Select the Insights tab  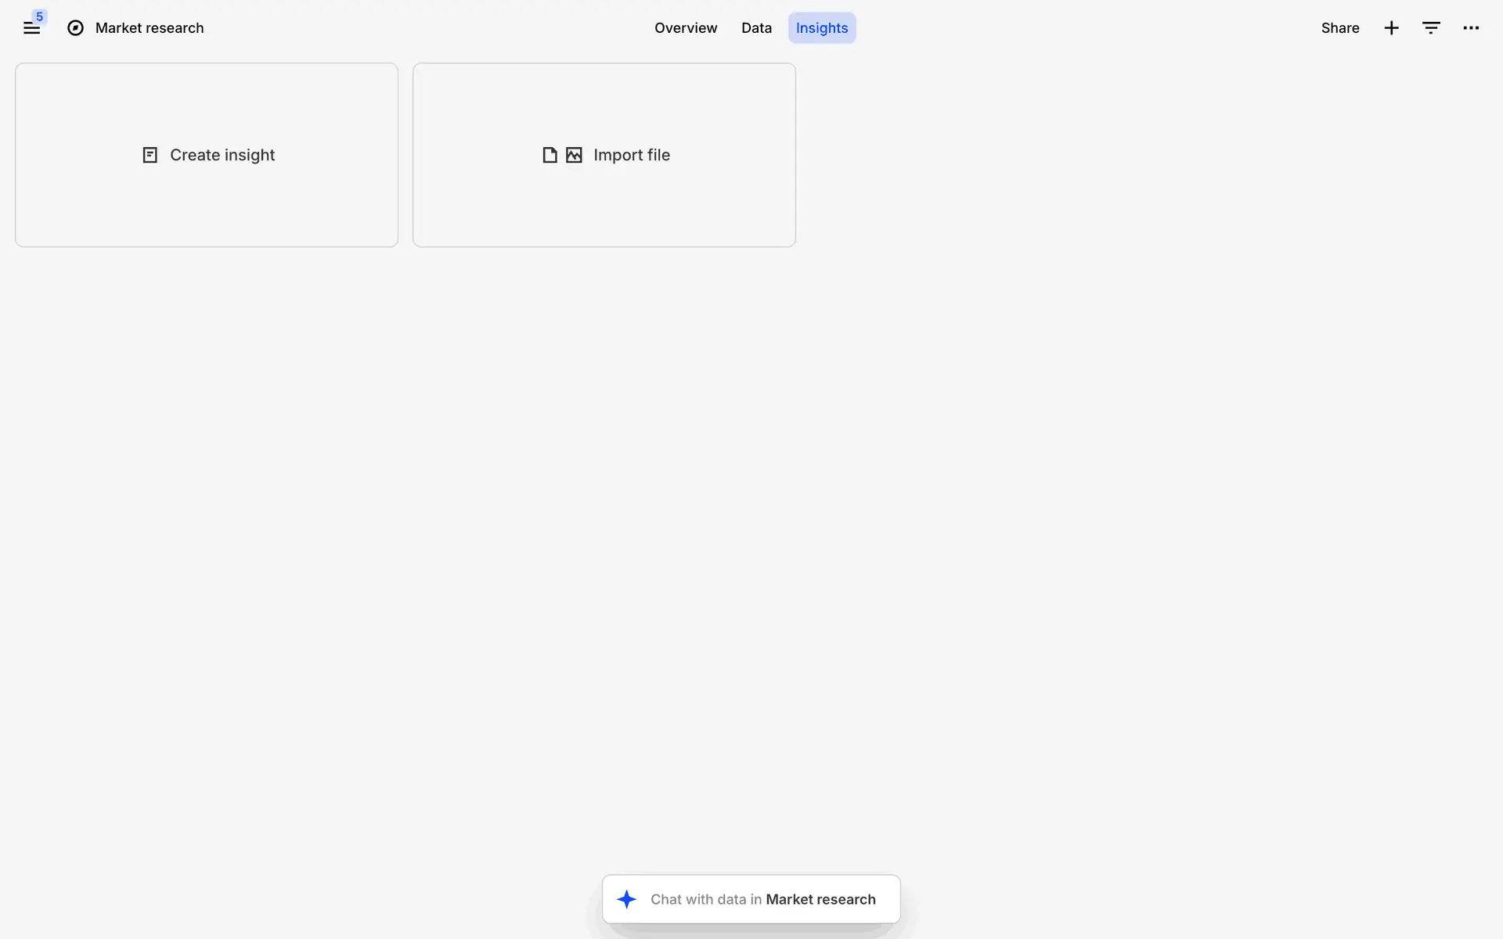[x=821, y=28]
